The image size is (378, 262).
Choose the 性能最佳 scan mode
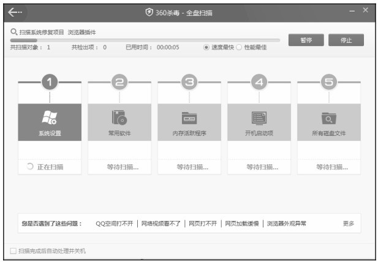[x=239, y=47]
